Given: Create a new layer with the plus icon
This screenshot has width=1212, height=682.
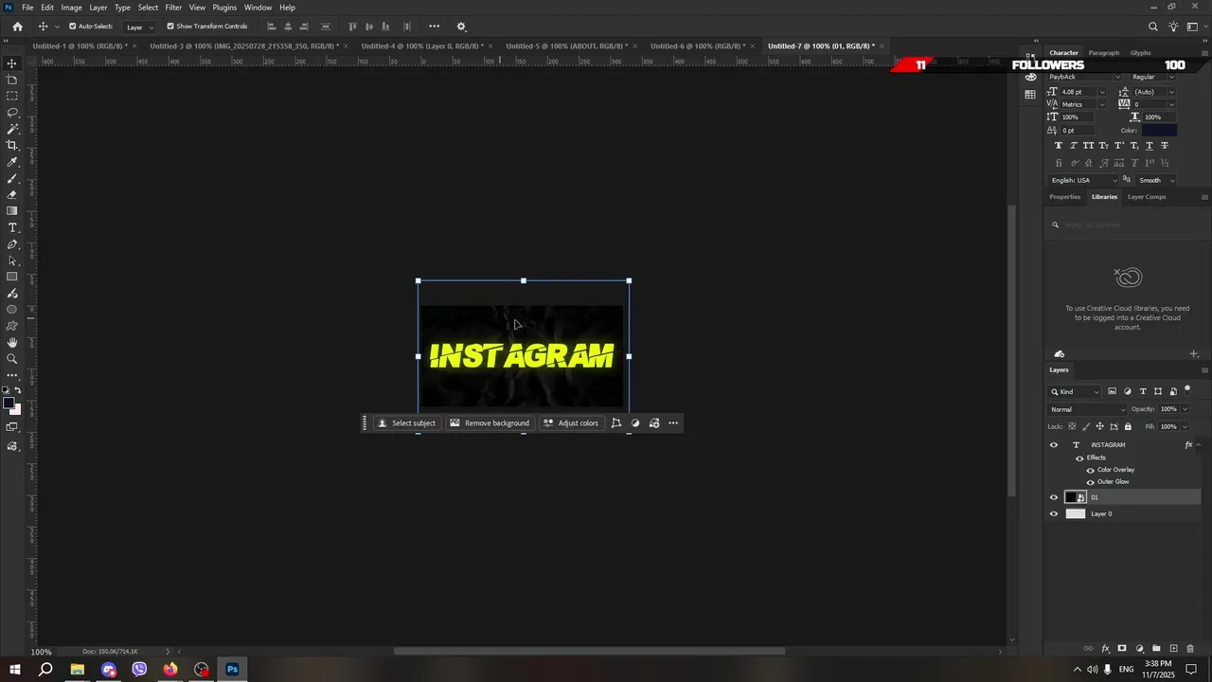Looking at the screenshot, I should click(1173, 649).
